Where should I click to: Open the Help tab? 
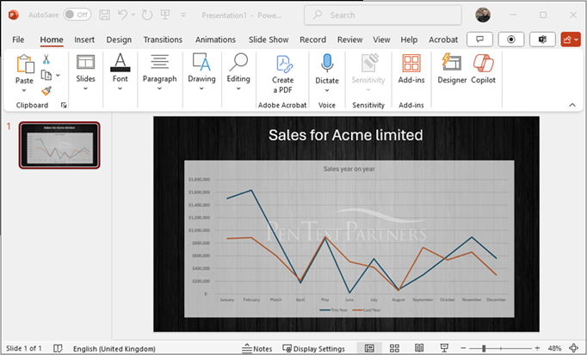(409, 40)
